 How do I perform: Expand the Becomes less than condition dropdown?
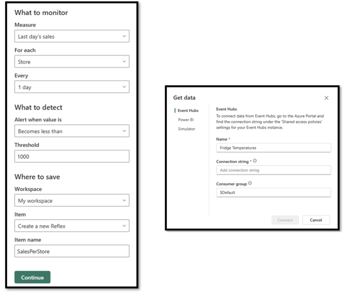click(72, 131)
